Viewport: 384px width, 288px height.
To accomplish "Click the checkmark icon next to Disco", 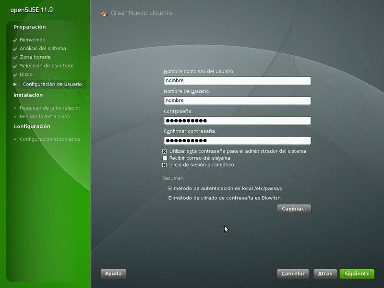I will tap(15, 75).
